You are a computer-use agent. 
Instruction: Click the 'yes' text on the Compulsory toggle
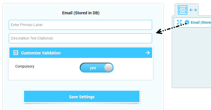click(93, 68)
